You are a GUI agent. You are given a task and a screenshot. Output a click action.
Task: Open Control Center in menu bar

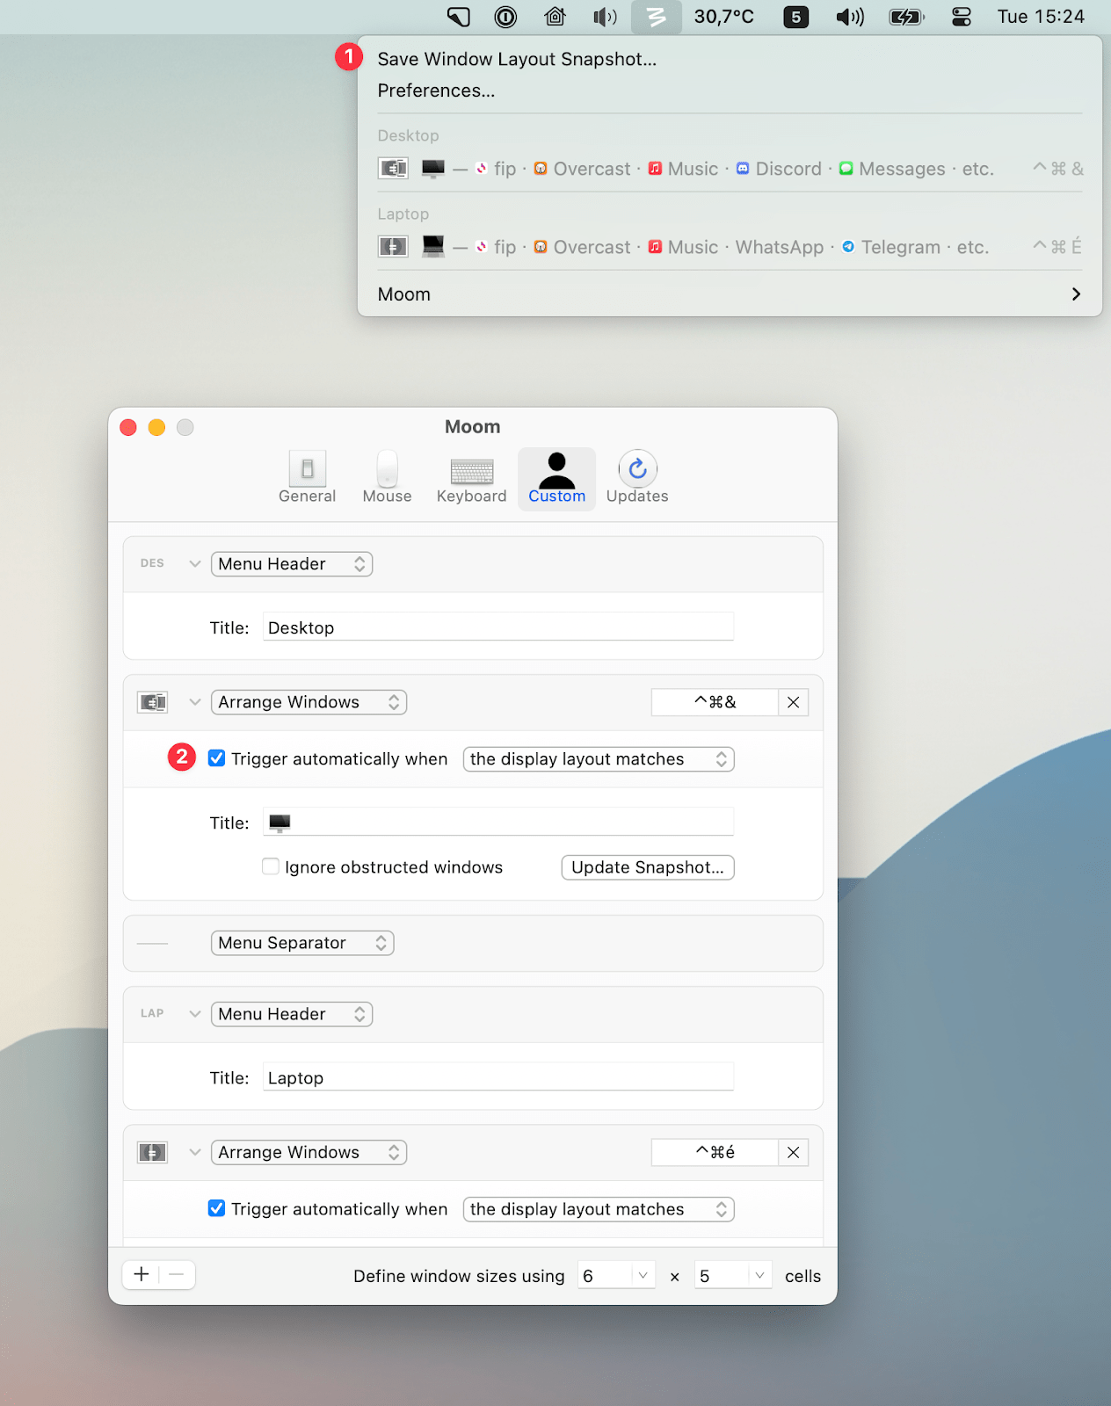[x=962, y=17]
